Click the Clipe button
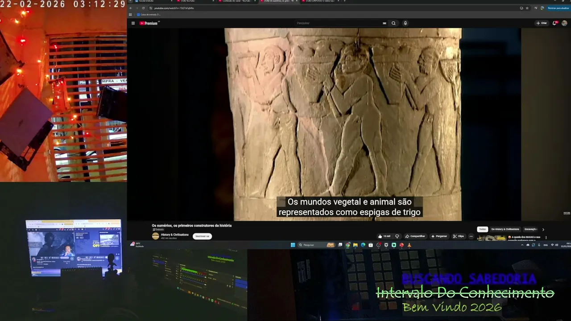The width and height of the screenshot is (571, 321). 459,236
